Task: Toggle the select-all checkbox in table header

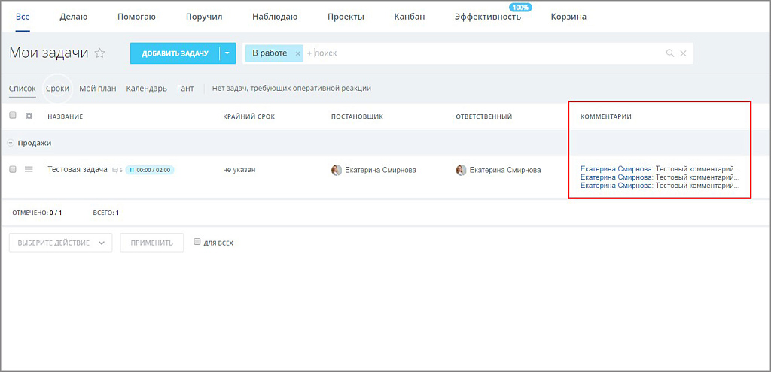Action: click(13, 116)
